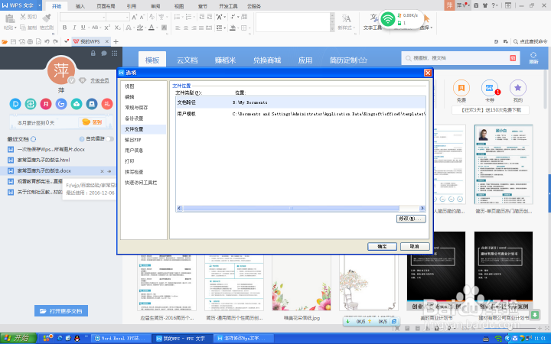Click the new tab plus button

click(116, 41)
